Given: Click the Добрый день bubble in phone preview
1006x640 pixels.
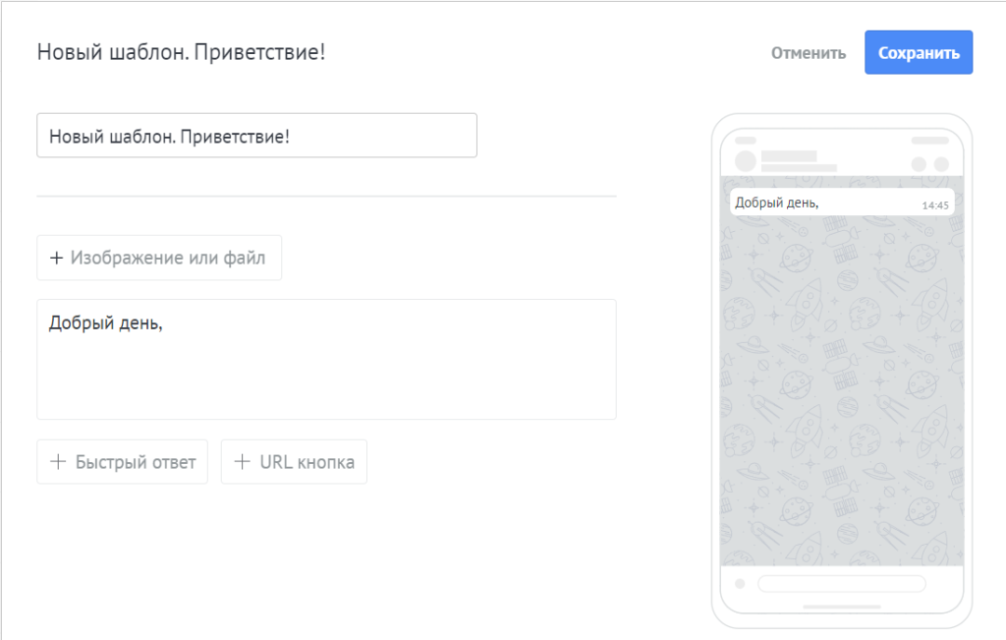Looking at the screenshot, I should click(842, 203).
